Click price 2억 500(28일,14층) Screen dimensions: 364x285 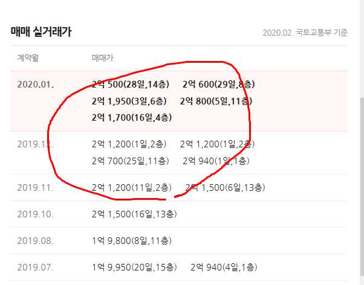131,85
